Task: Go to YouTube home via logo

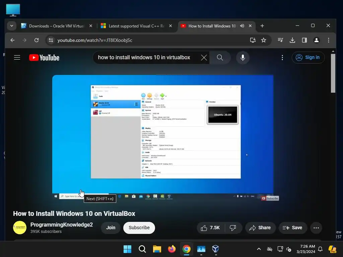Action: pos(44,58)
